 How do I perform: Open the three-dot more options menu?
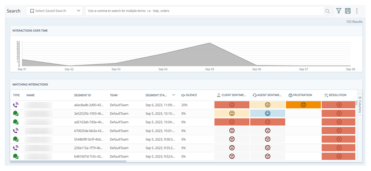357,11
